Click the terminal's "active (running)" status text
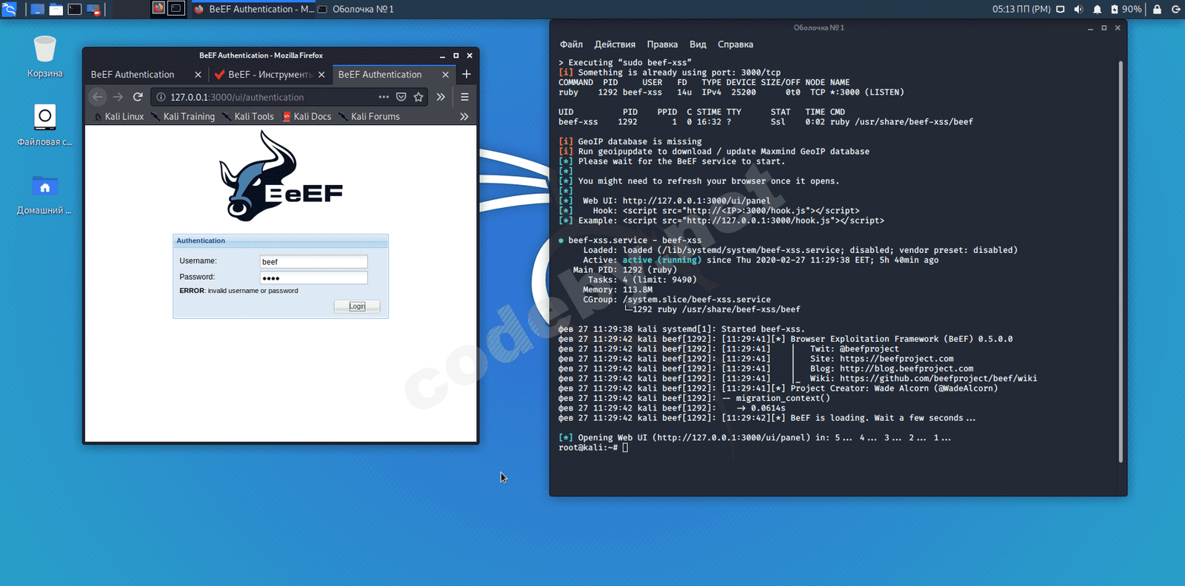This screenshot has width=1185, height=586. coord(661,260)
